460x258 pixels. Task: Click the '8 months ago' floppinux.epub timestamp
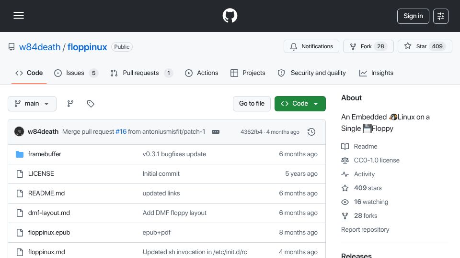(298, 233)
